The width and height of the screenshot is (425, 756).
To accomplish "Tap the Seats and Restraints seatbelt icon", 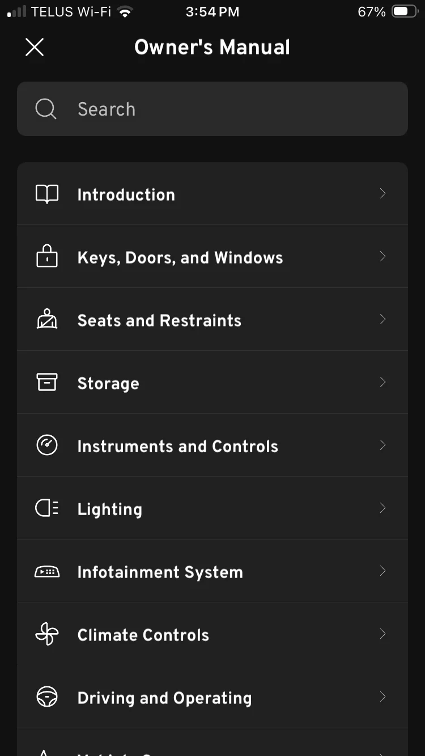I will 46,320.
